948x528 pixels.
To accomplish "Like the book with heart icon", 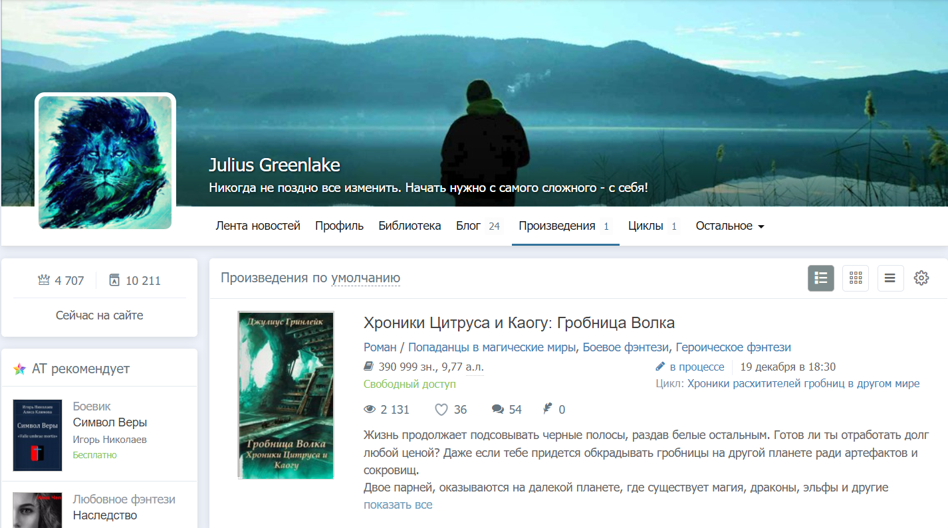I will click(x=441, y=410).
